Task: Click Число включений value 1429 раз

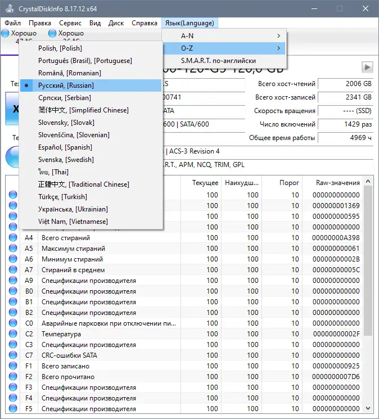Action: (346, 124)
